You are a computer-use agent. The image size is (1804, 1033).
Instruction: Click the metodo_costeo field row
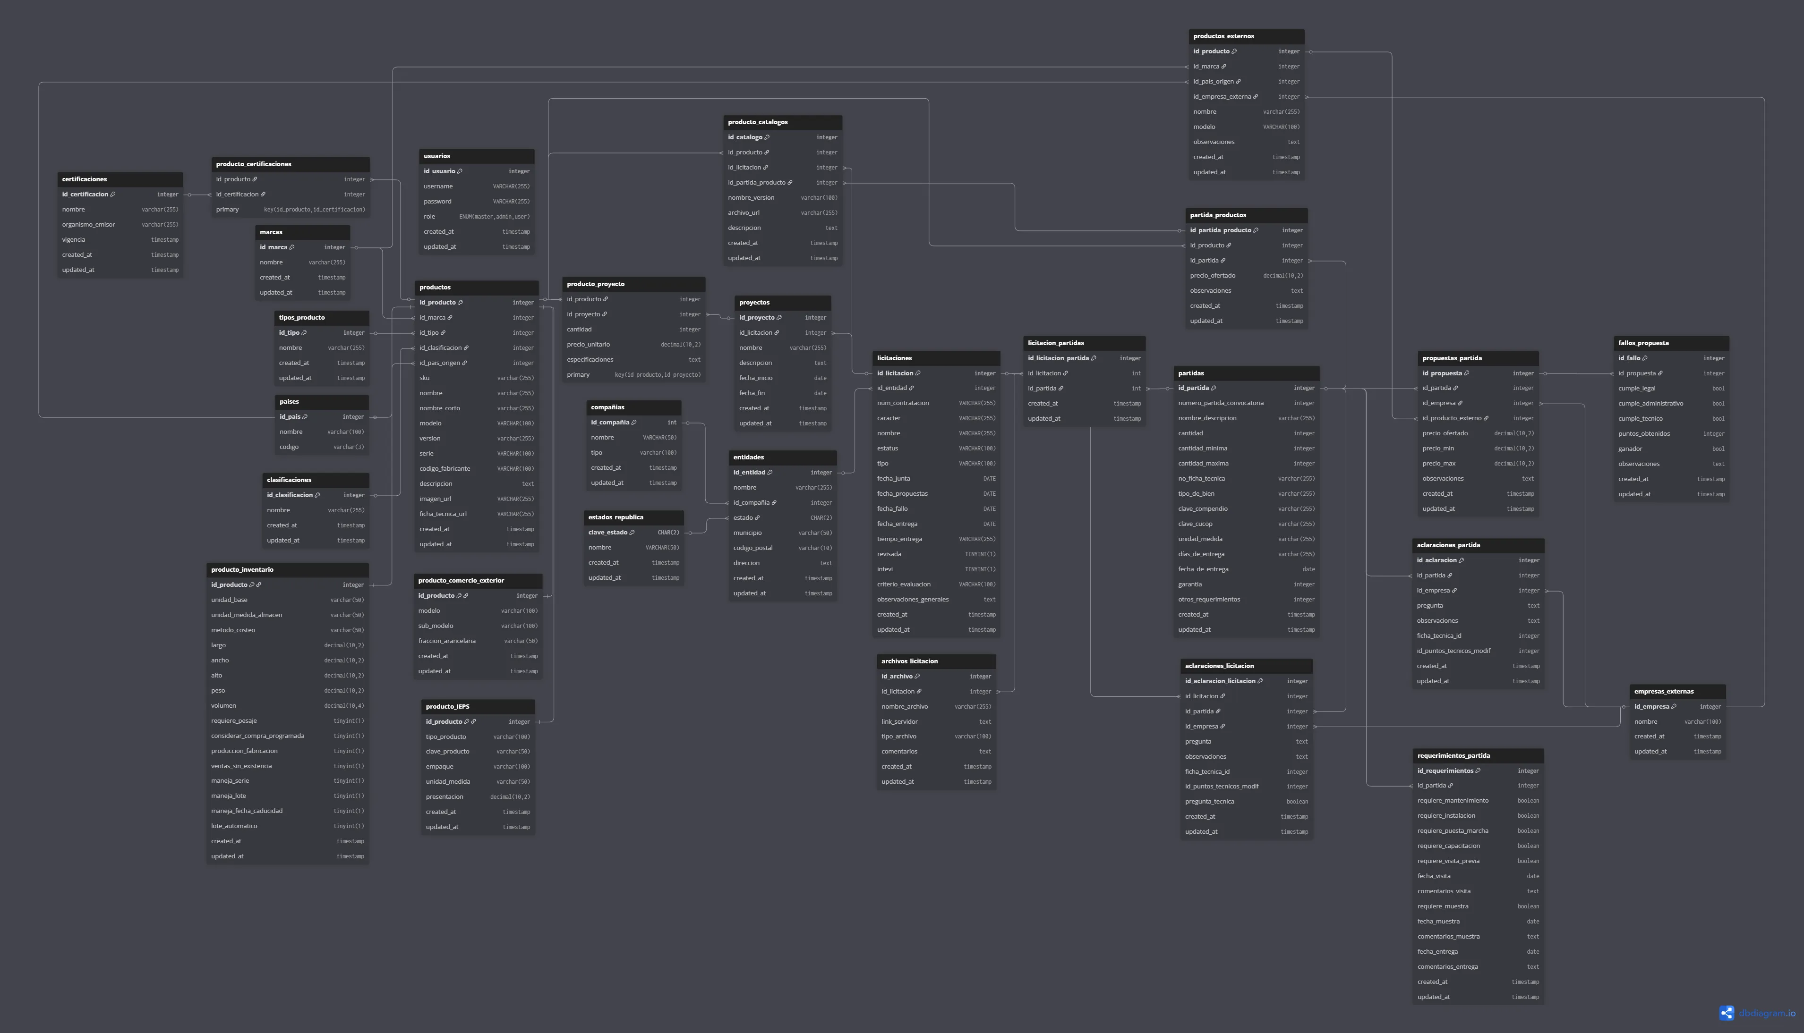pyautogui.click(x=288, y=630)
